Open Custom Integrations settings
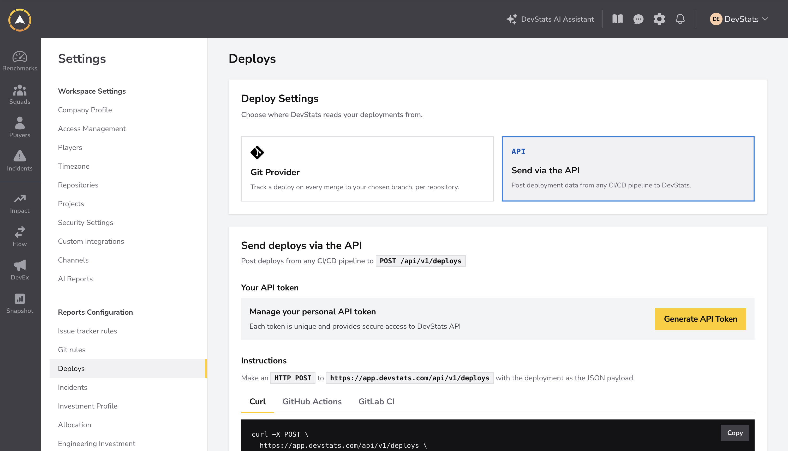This screenshot has height=451, width=788. tap(91, 241)
